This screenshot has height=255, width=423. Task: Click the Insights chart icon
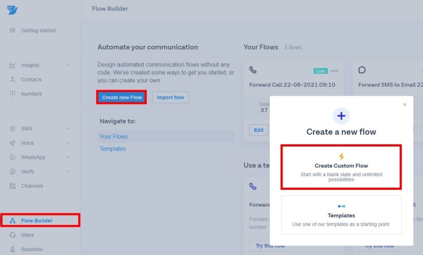point(12,65)
